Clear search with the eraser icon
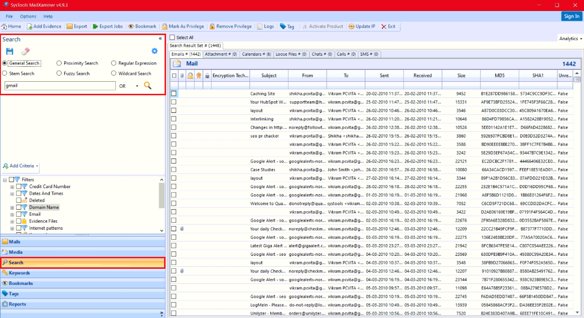 [25, 51]
